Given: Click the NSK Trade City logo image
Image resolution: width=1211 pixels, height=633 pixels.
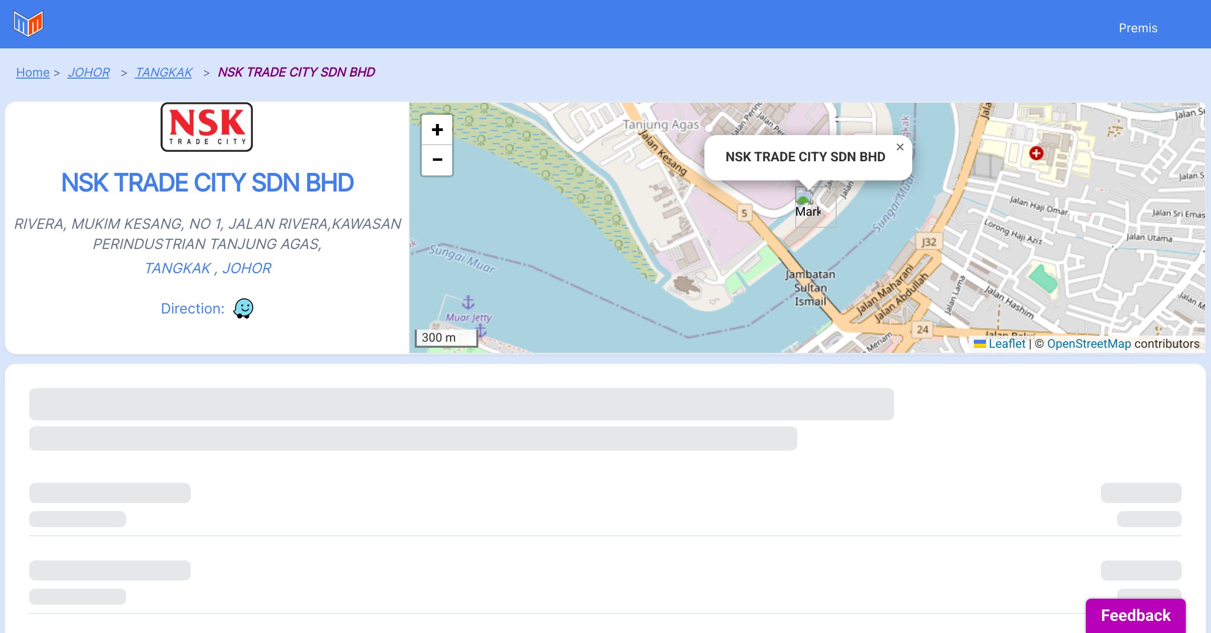Looking at the screenshot, I should [x=207, y=127].
